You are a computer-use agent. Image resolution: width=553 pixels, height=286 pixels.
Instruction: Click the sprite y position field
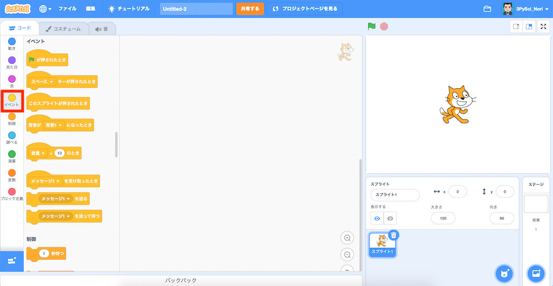point(505,192)
